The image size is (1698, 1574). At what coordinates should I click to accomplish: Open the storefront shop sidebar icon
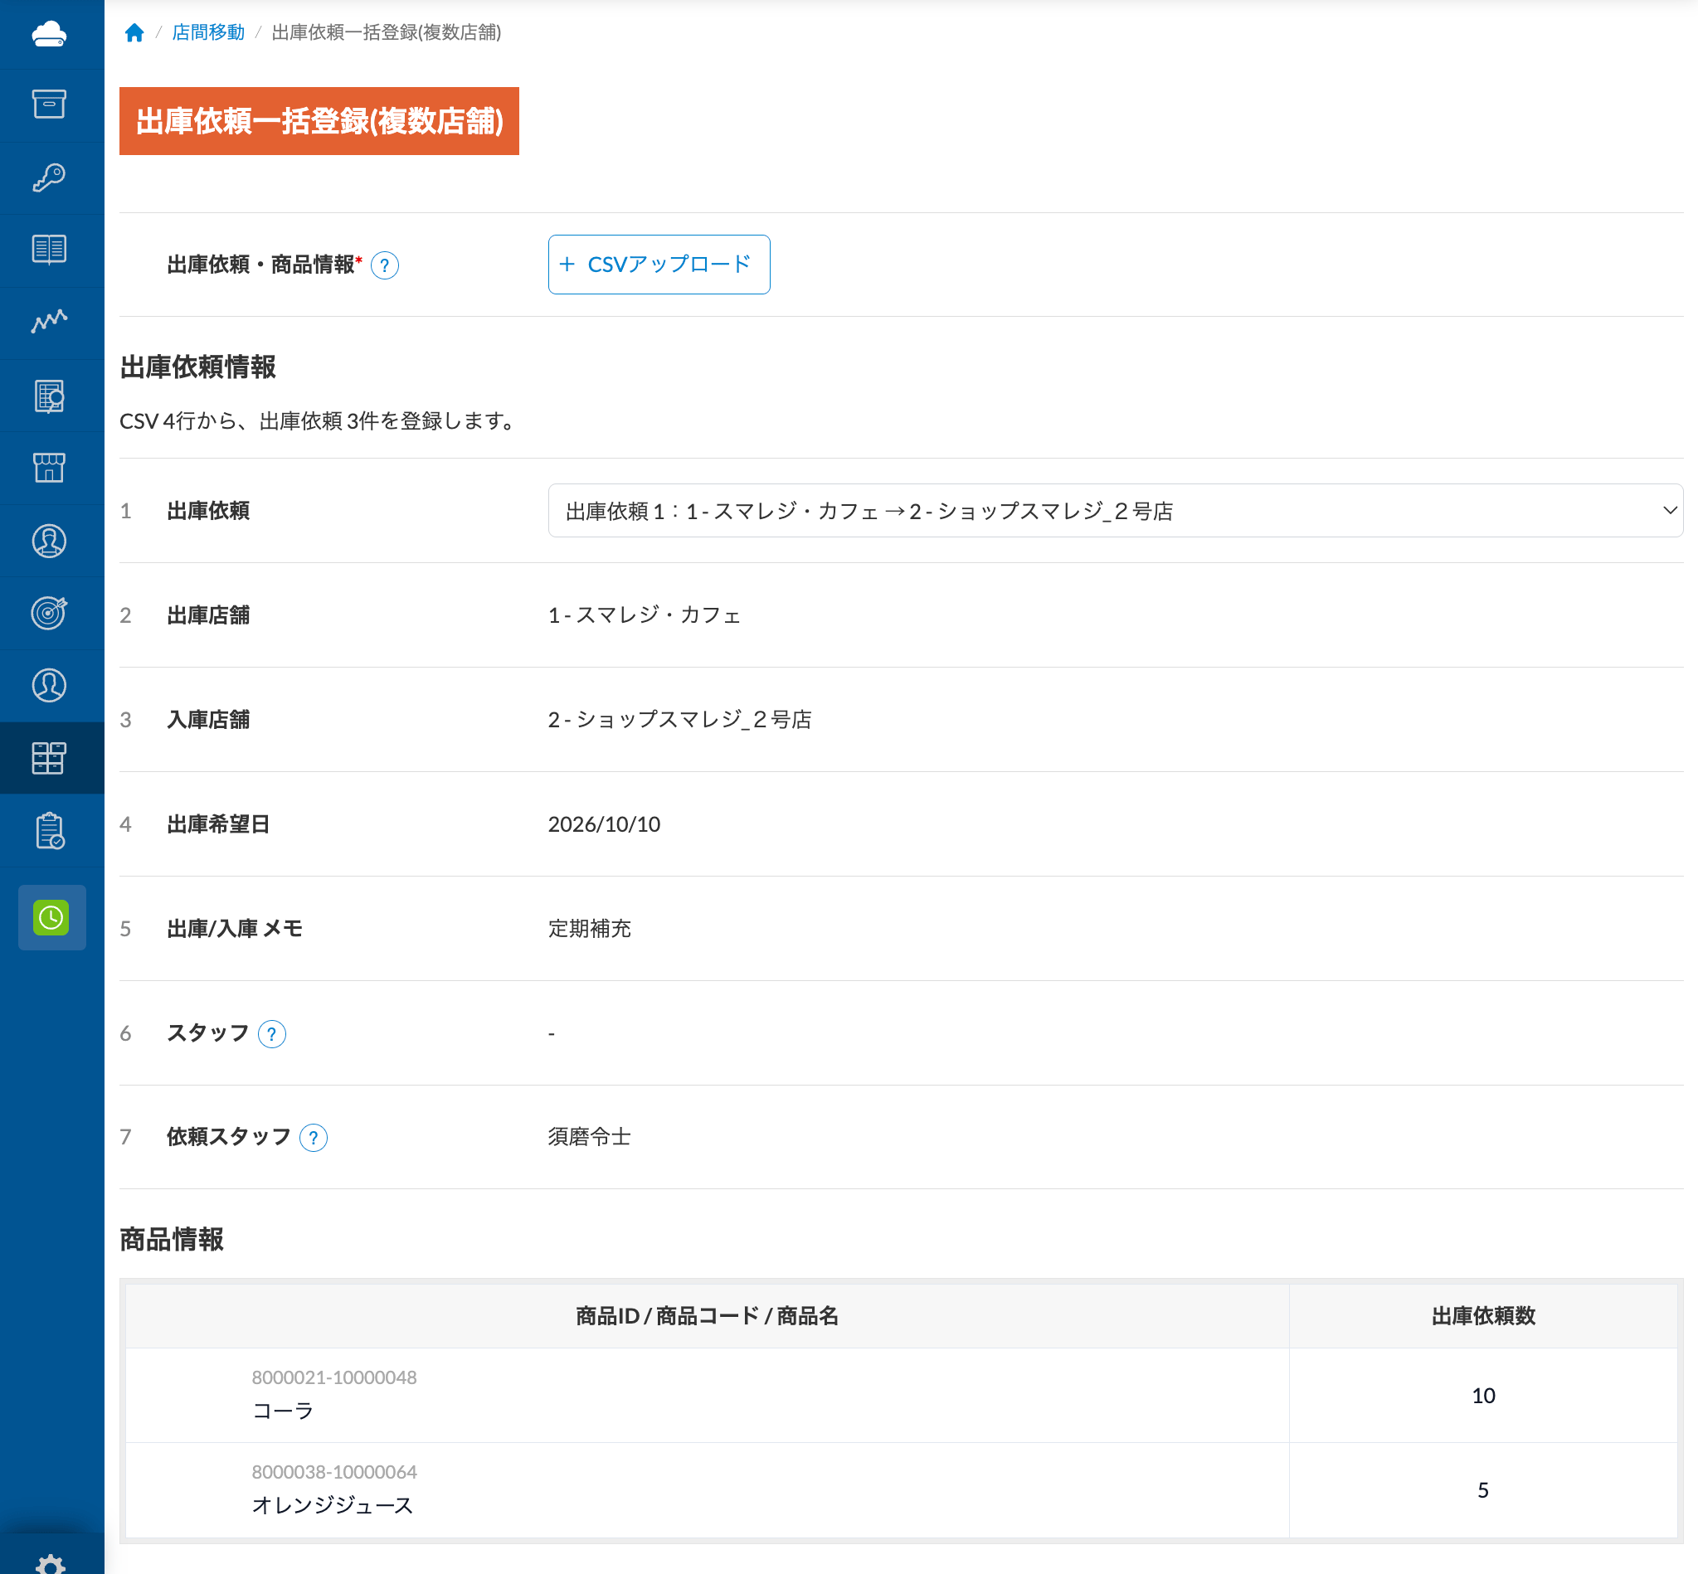coord(50,468)
